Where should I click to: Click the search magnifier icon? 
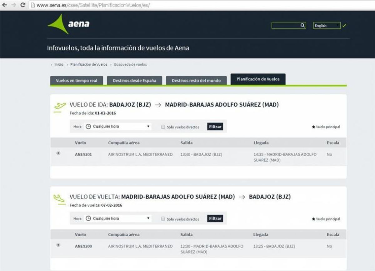(x=302, y=26)
